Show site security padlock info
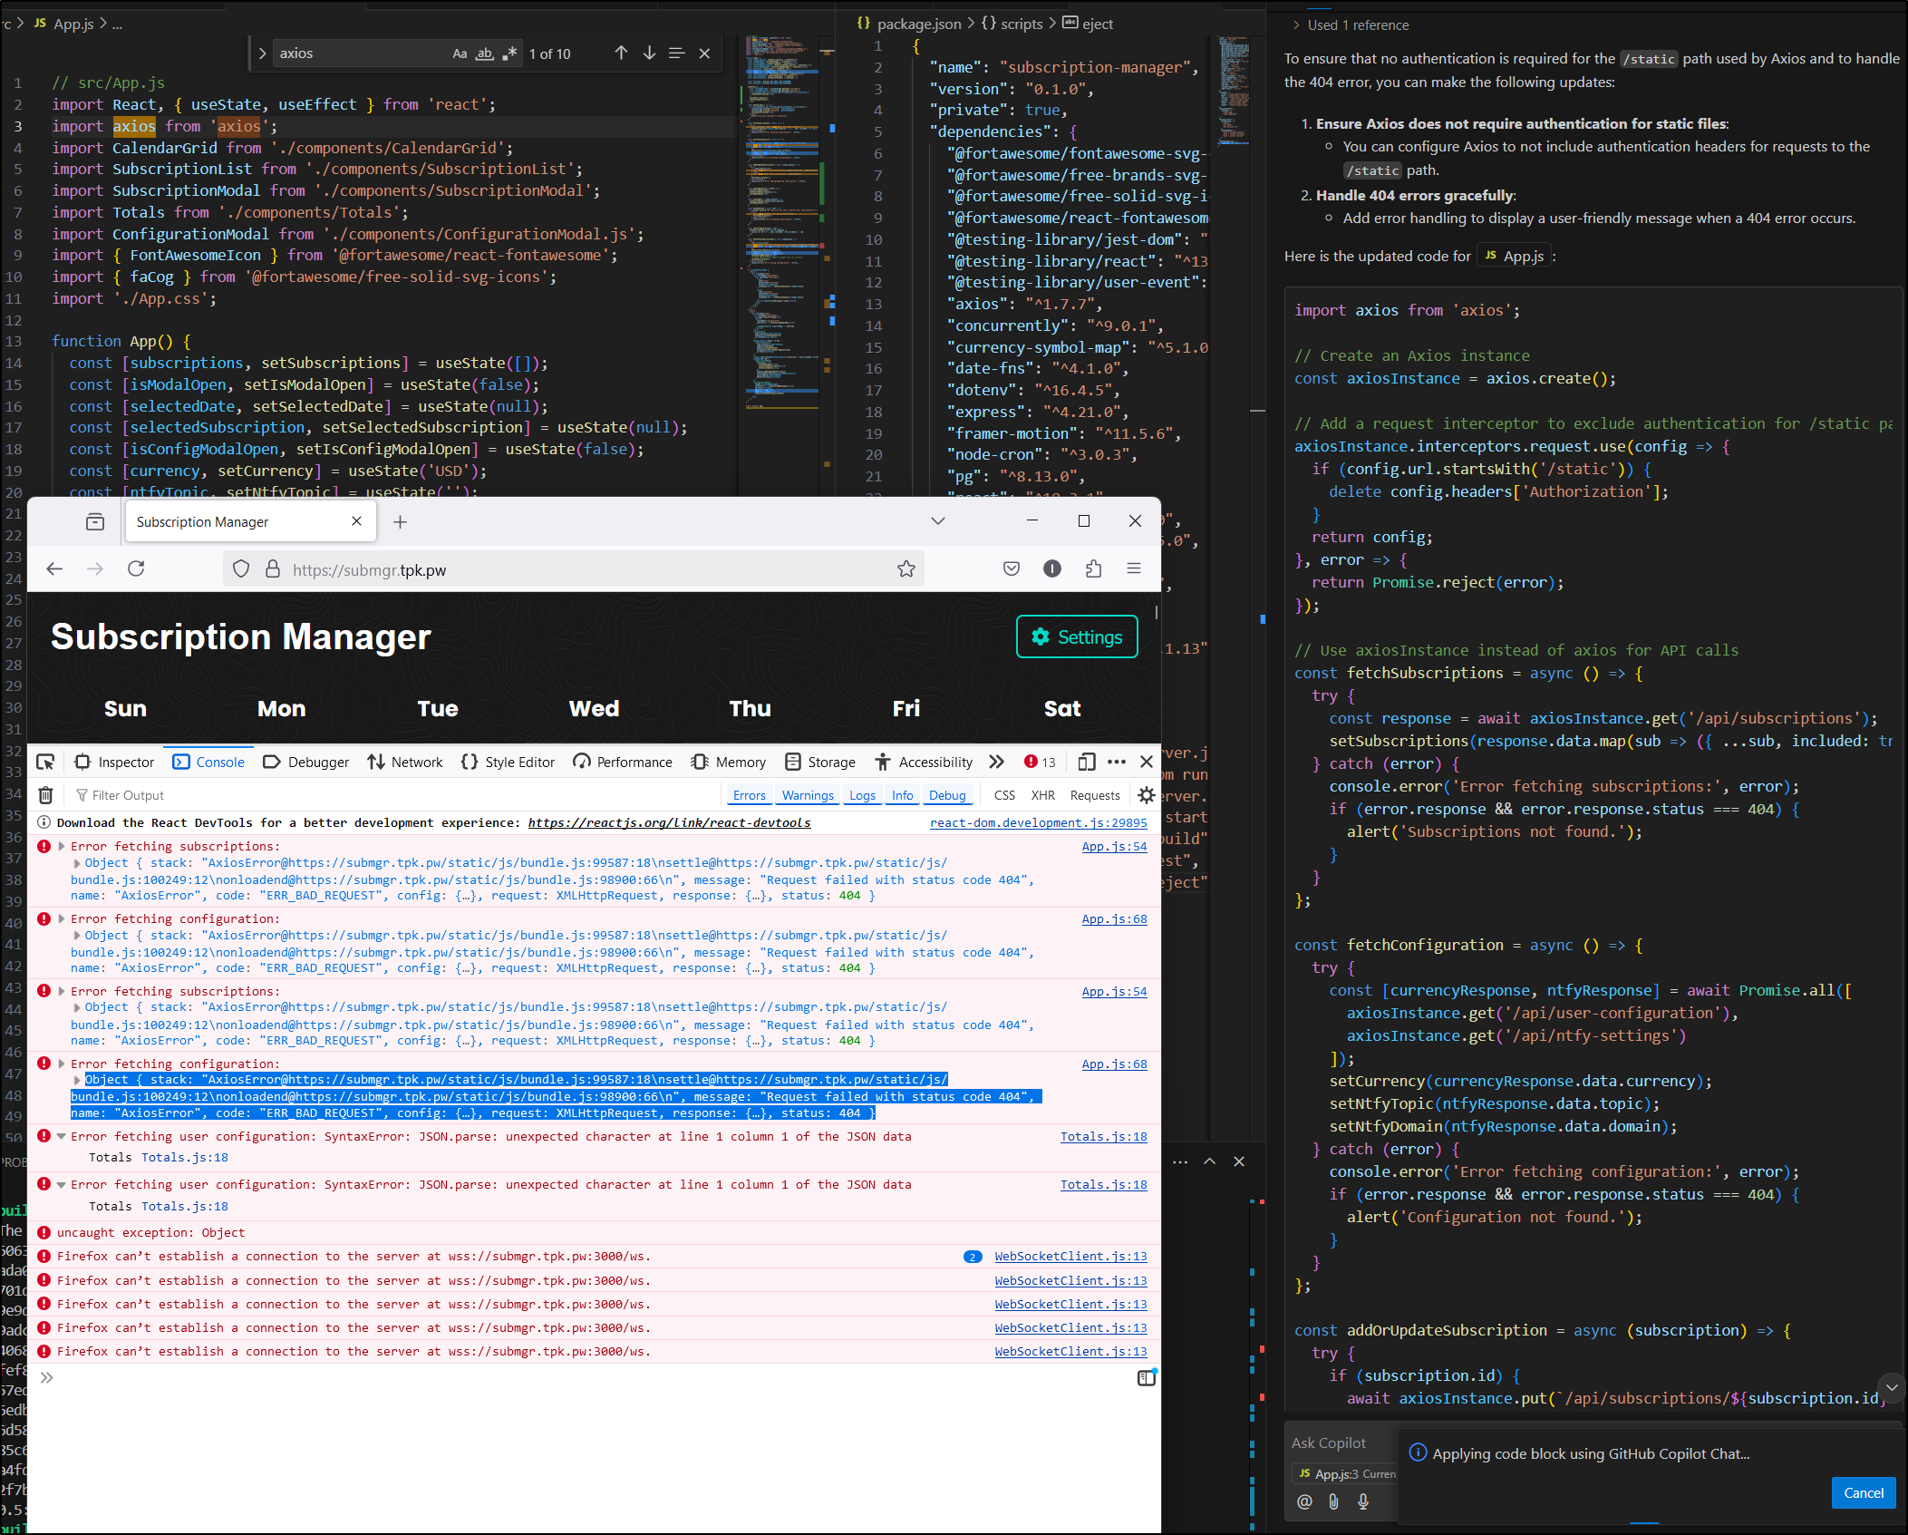Image resolution: width=1908 pixels, height=1535 pixels. pos(272,569)
